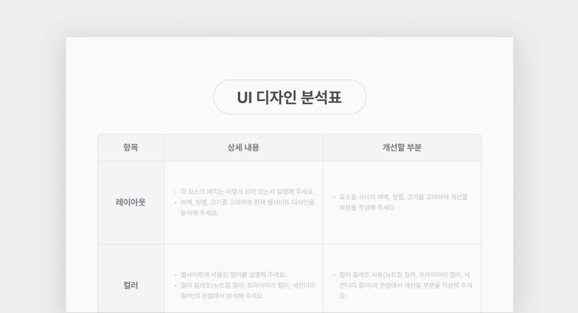The height and width of the screenshot is (313, 578).
Task: Click the bullet before '요소들 사이의 여백'
Action: click(334, 197)
